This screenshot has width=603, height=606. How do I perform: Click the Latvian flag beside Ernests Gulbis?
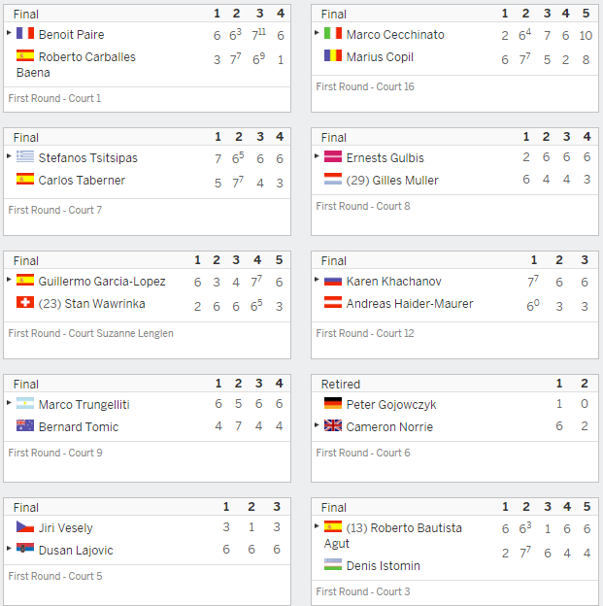tap(333, 156)
